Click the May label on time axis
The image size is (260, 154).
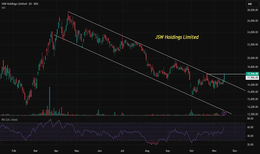tap(77, 151)
